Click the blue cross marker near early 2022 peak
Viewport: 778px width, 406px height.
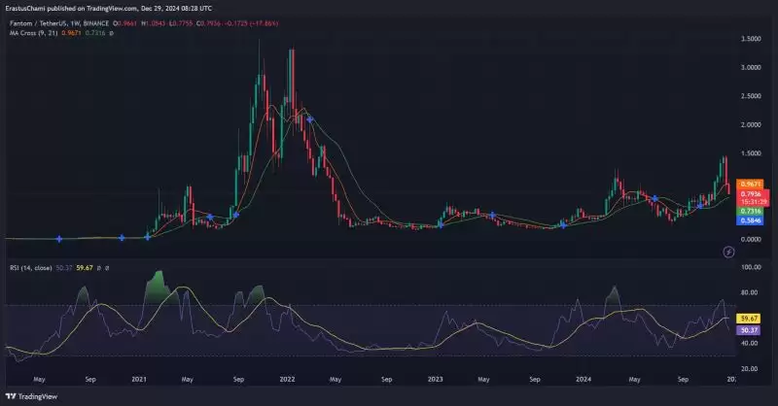click(309, 118)
